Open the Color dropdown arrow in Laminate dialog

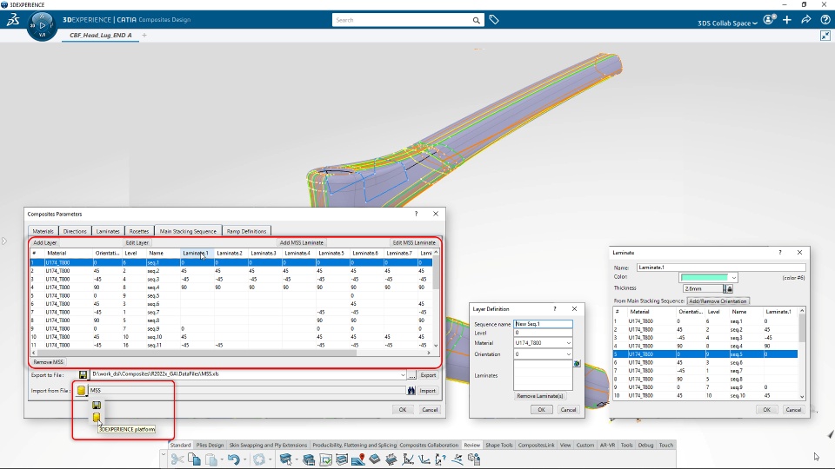(733, 278)
